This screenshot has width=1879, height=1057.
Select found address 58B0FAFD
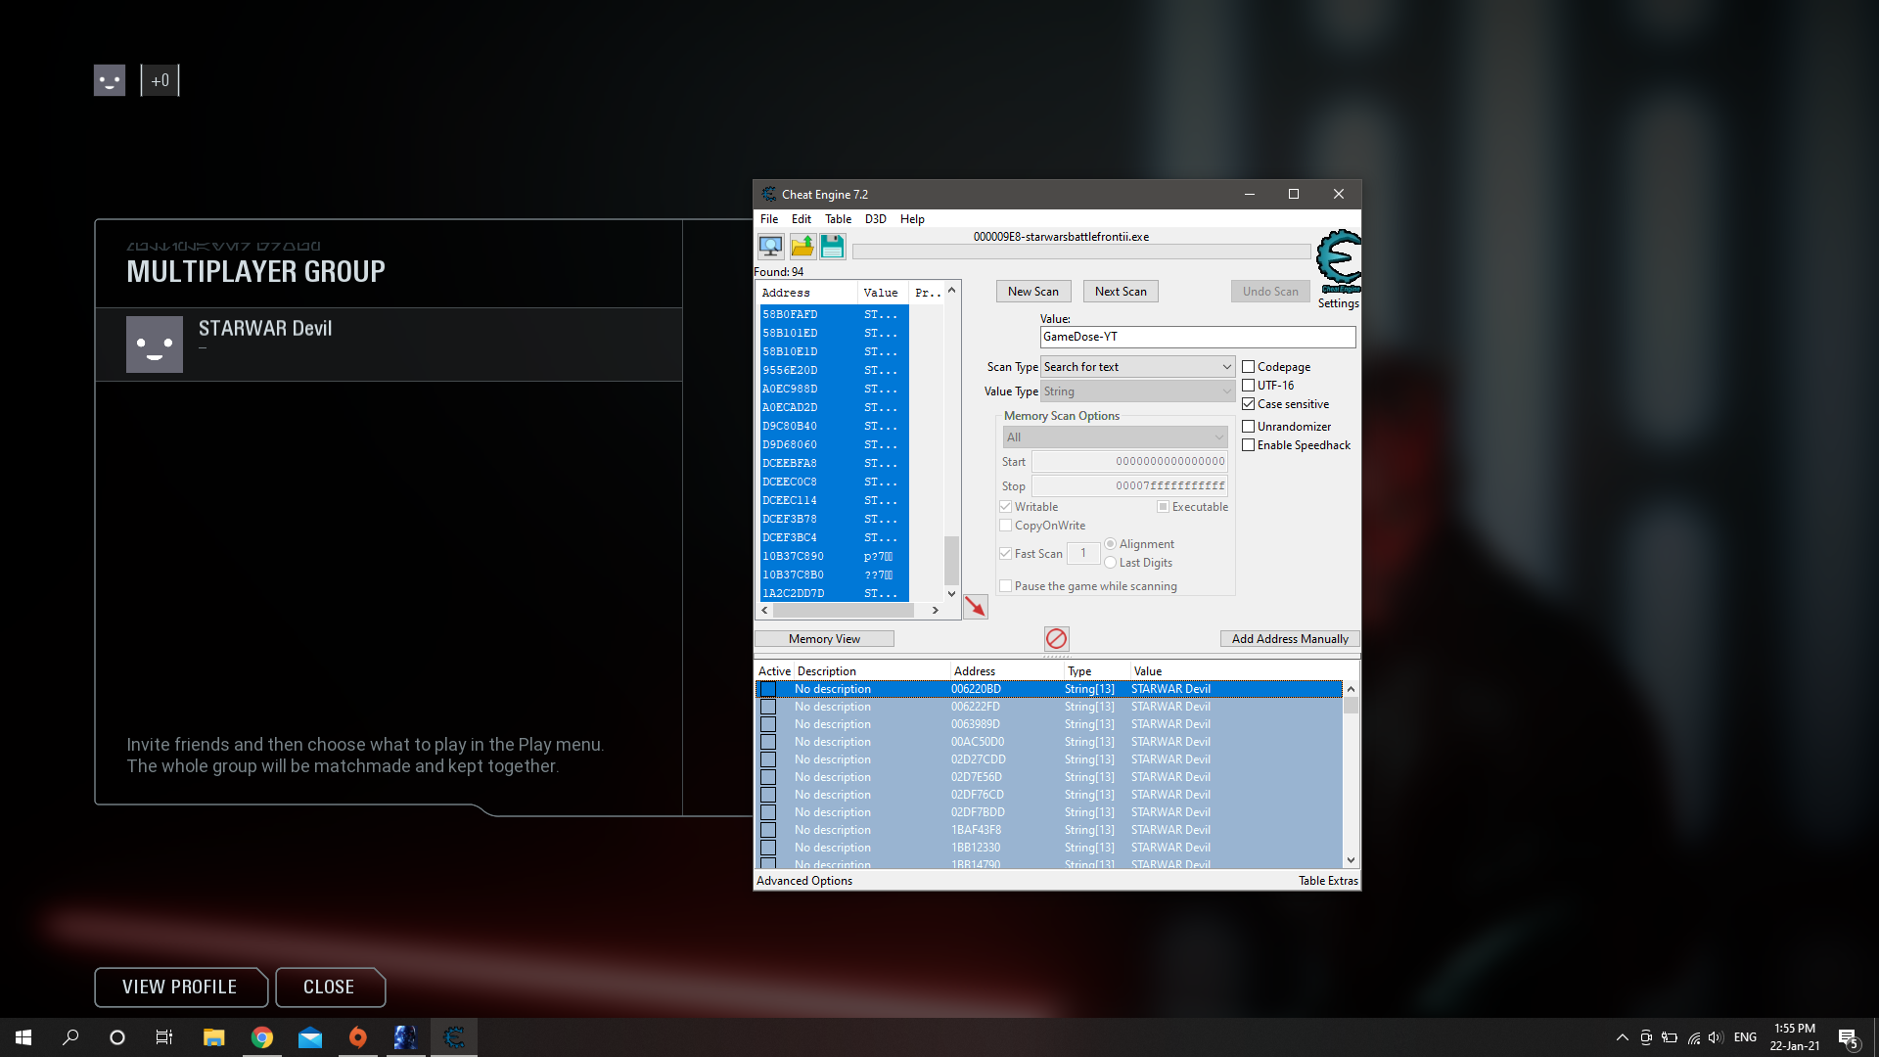point(834,314)
